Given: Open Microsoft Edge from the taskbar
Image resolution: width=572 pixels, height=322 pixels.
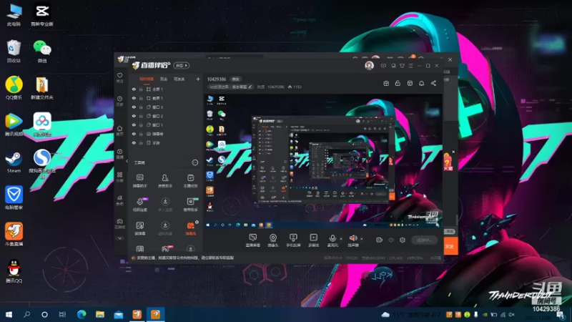Looking at the screenshot, I should (82, 314).
